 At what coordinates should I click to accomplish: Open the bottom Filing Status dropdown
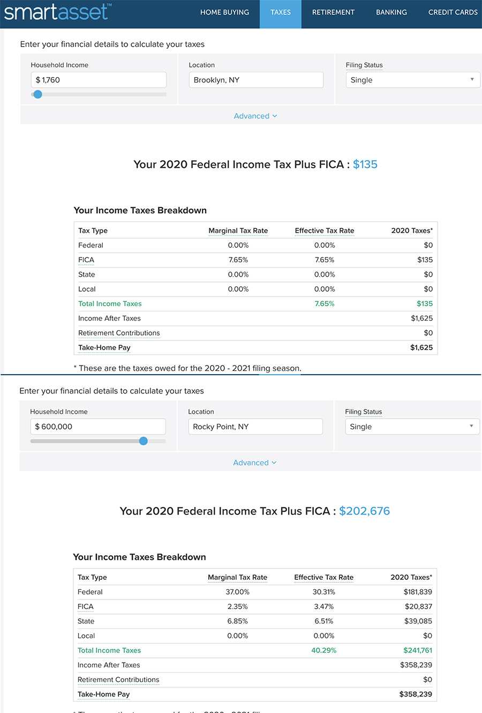coord(412,427)
